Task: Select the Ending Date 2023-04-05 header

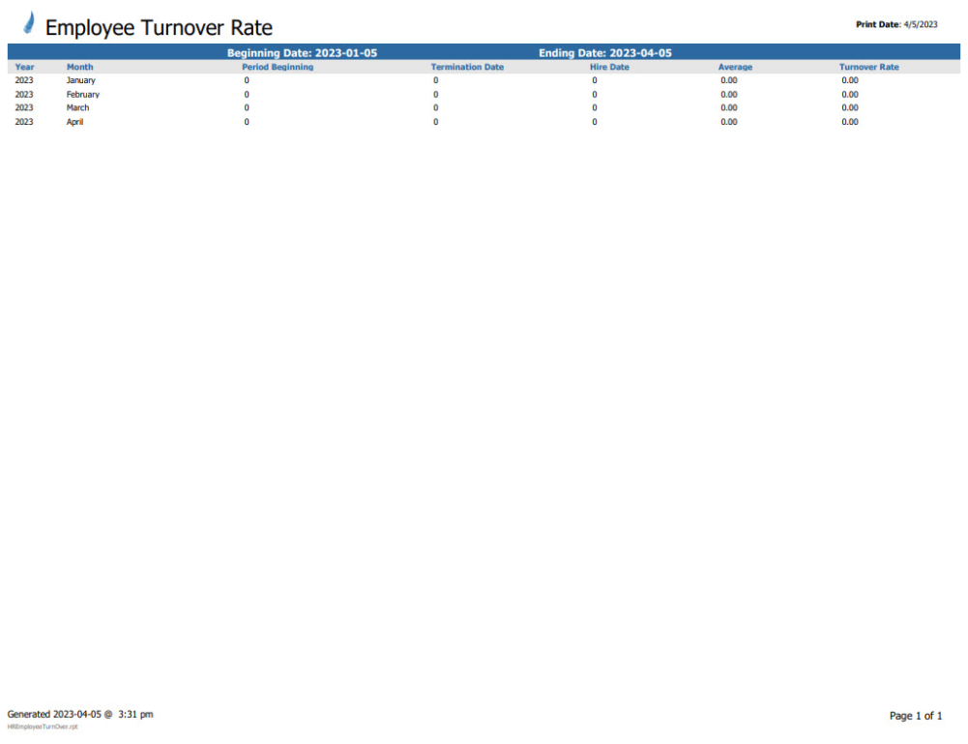Action: [x=604, y=53]
